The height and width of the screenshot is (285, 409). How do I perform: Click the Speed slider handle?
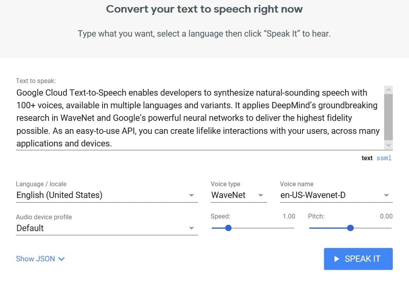[x=228, y=228]
